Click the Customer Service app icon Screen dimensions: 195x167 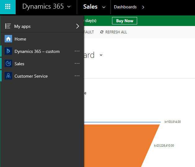tap(8, 76)
